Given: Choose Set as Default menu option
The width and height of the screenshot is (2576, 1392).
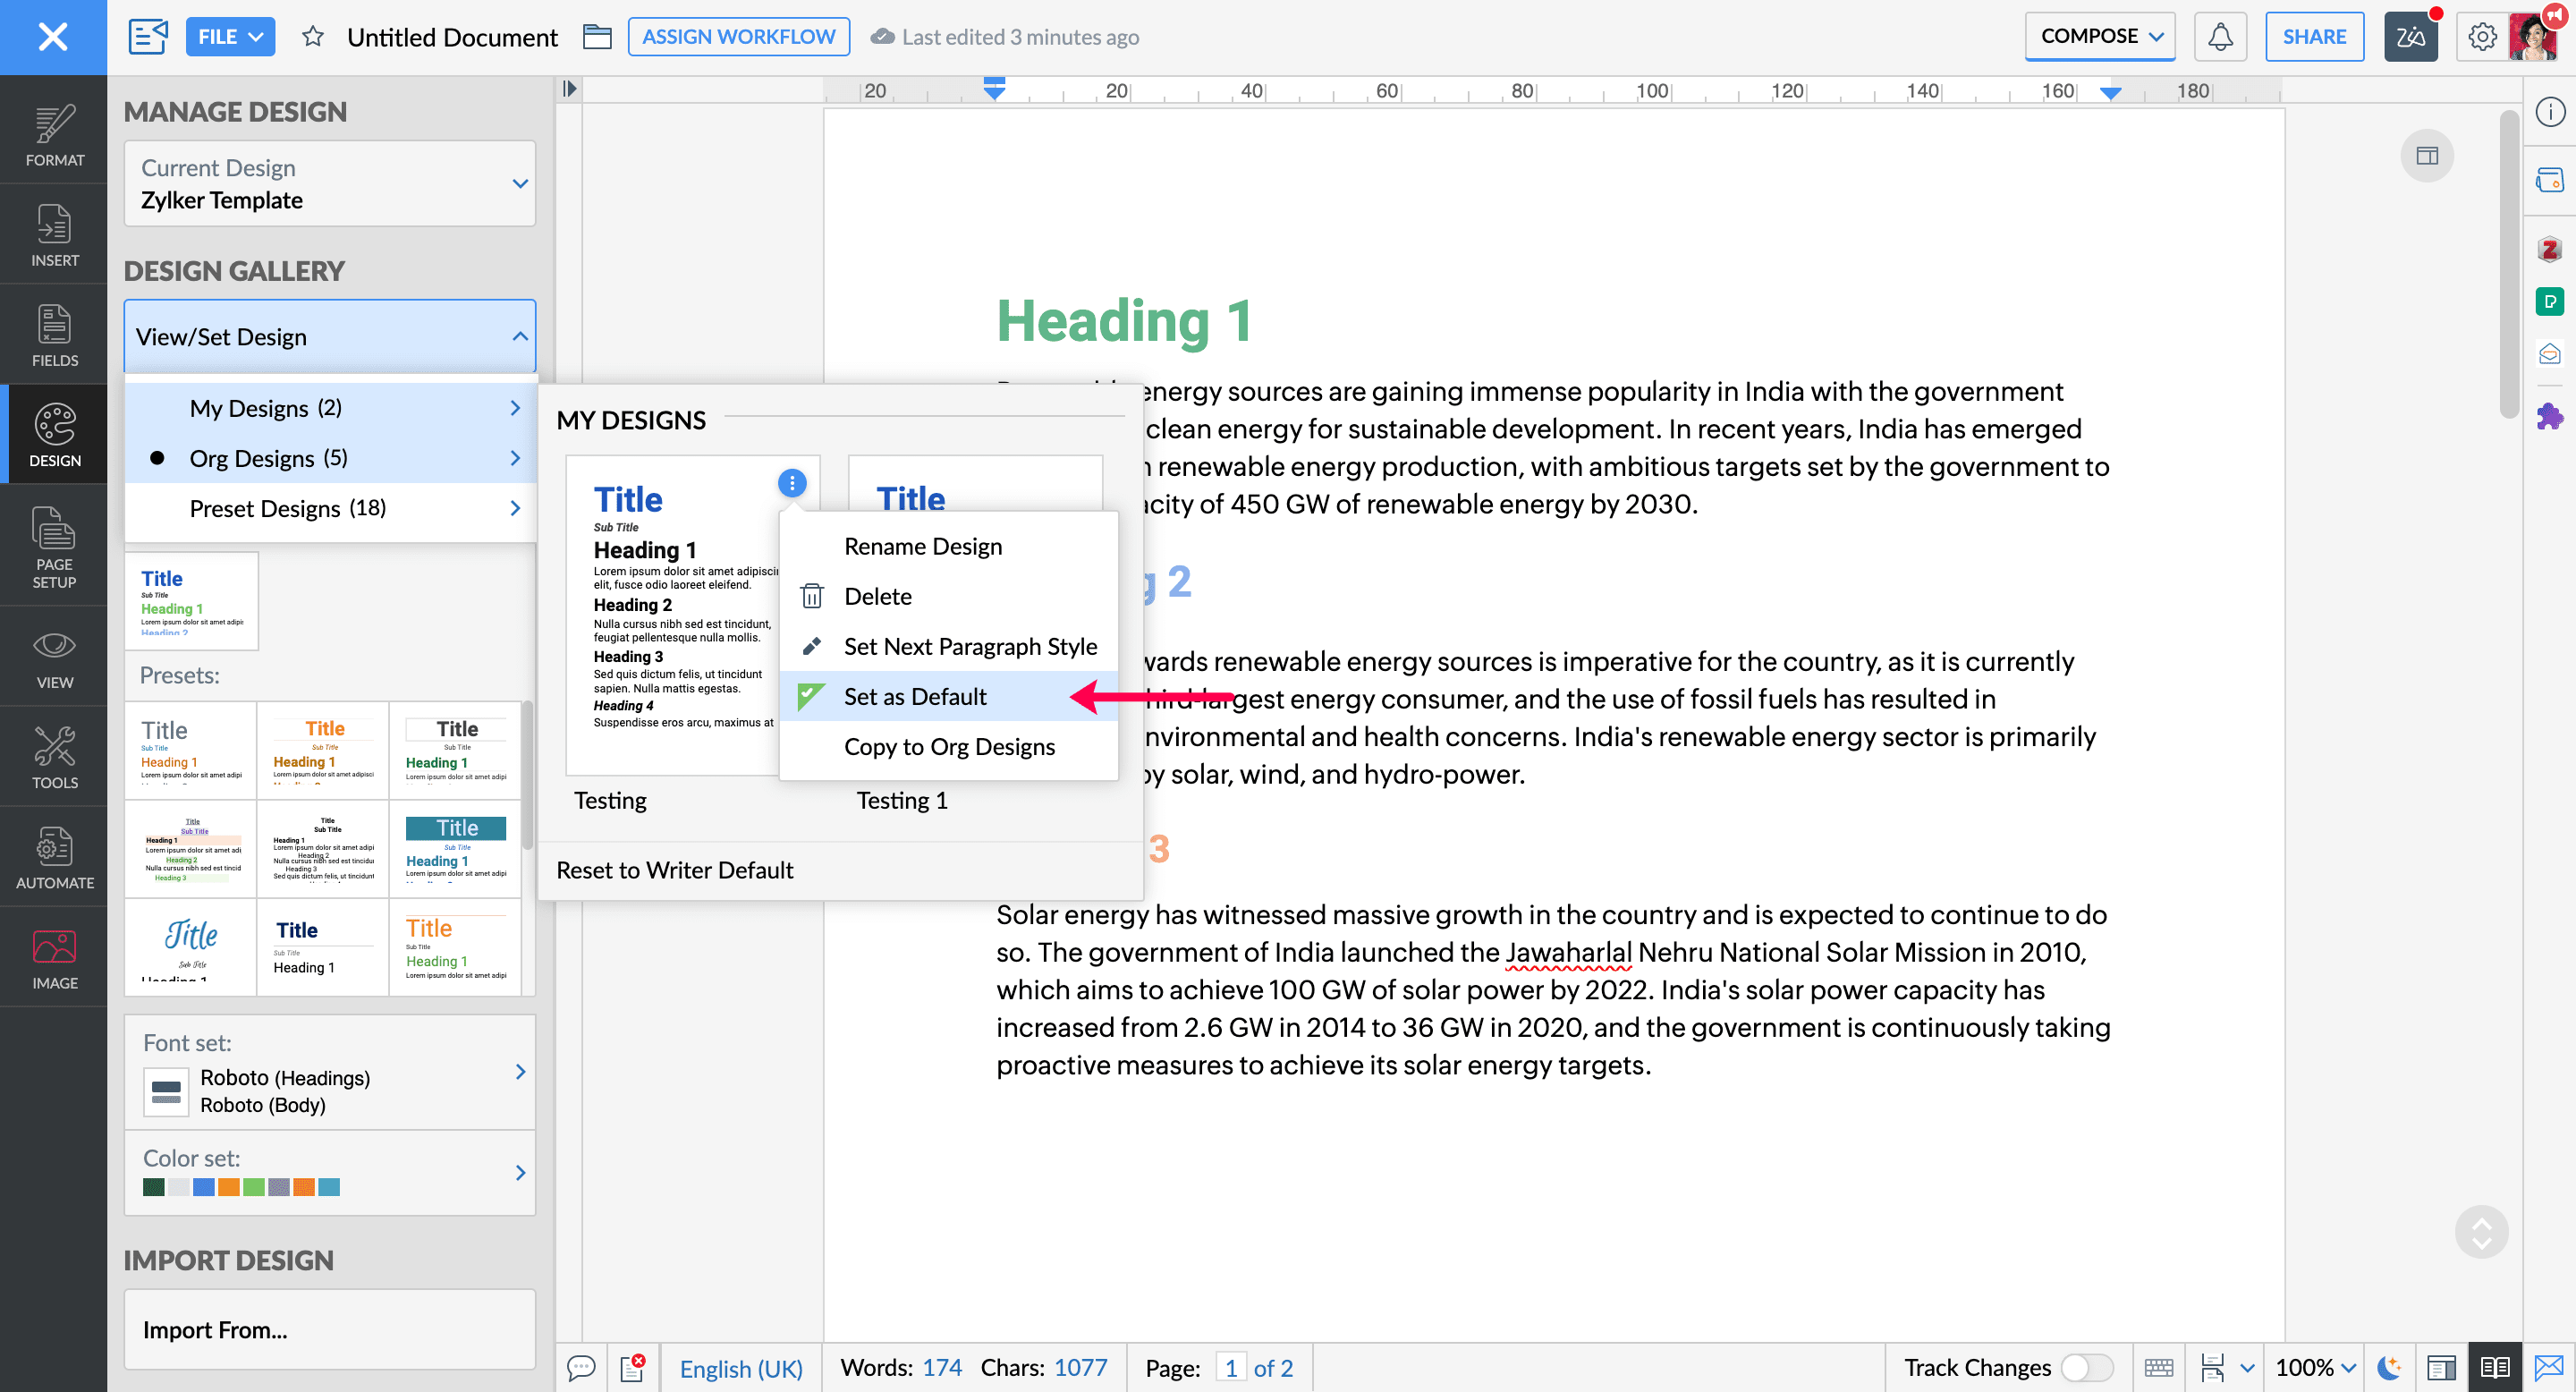Looking at the screenshot, I should [914, 697].
